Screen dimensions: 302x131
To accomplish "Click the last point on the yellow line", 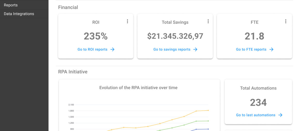I will (208, 110).
